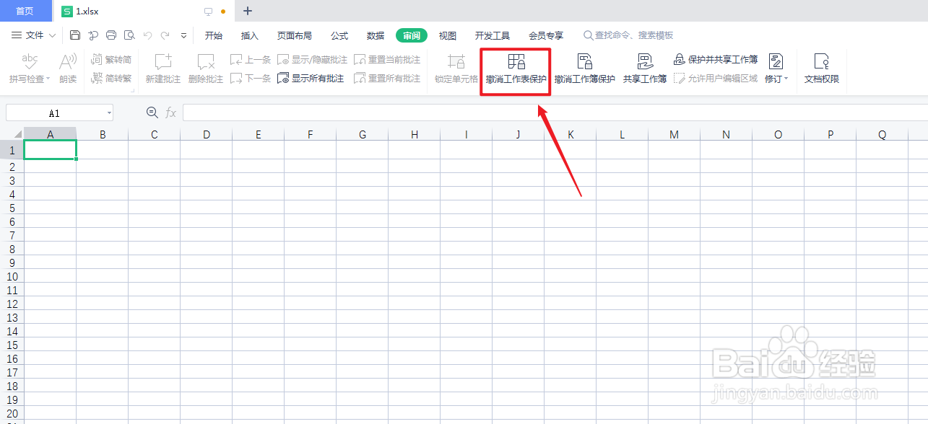Click the fx insert function icon
This screenshot has width=928, height=424.
[171, 112]
